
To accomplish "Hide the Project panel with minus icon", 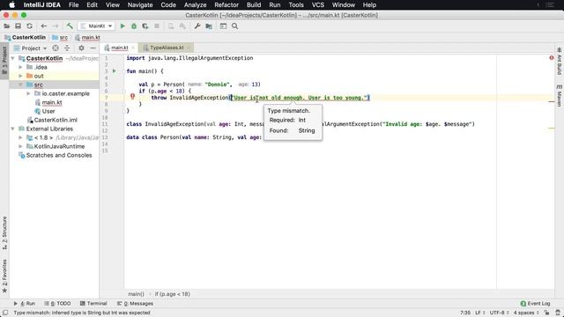I will tap(93, 48).
